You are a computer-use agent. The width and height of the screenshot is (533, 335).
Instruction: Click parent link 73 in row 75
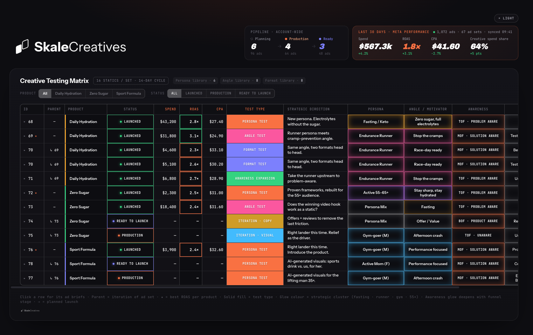click(54, 236)
